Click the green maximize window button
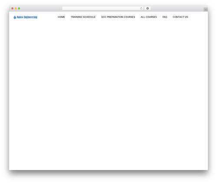This screenshot has height=183, width=217. pyautogui.click(x=19, y=9)
